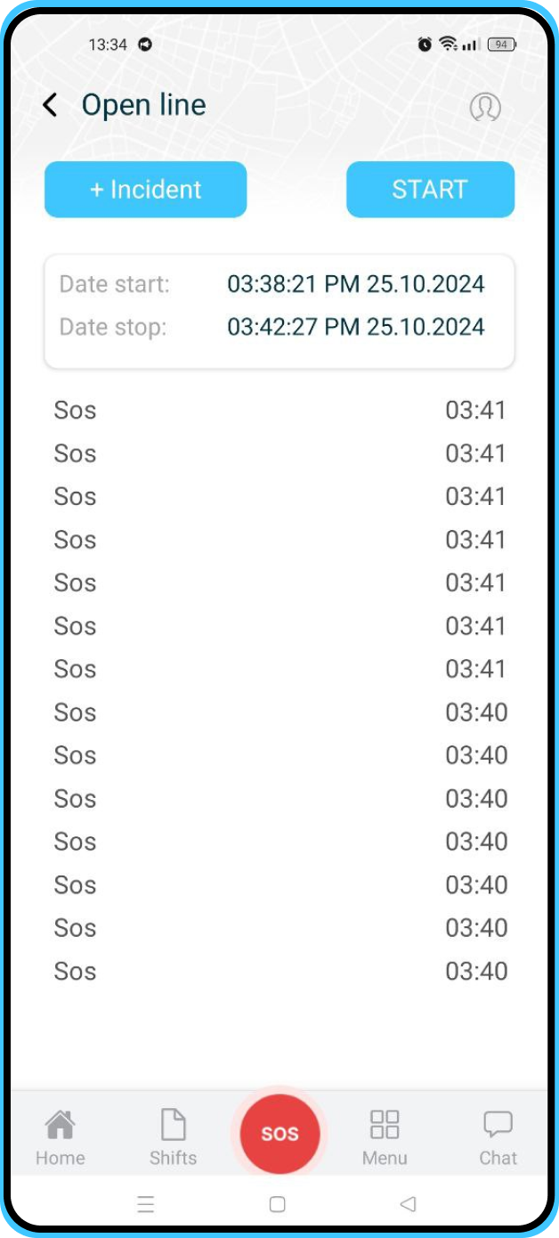559x1238 pixels.
Task: Click the + Incident button
Action: pyautogui.click(x=145, y=190)
